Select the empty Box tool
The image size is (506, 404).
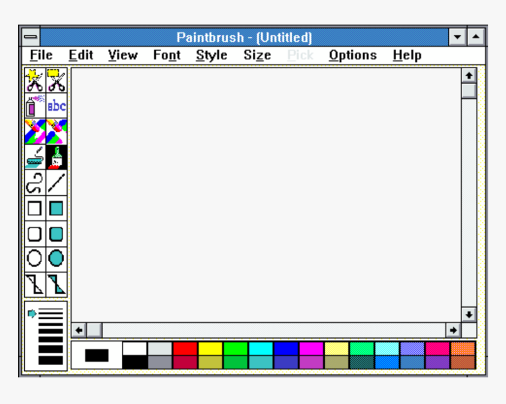point(35,208)
